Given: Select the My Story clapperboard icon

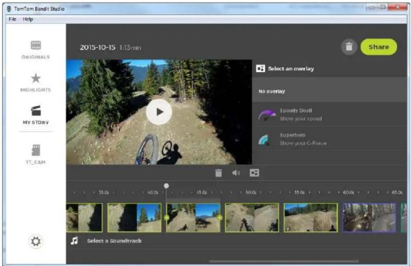Looking at the screenshot, I should 36,111.
